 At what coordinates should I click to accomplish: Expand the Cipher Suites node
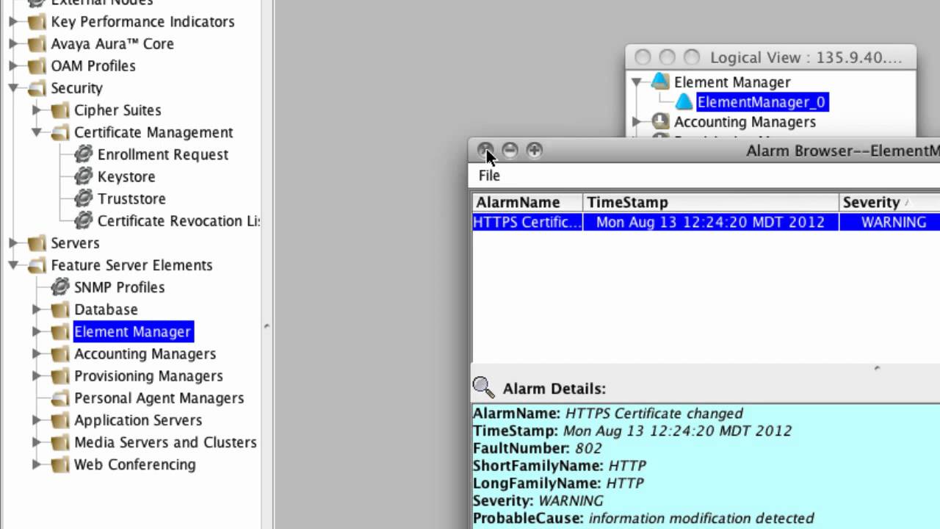tap(37, 110)
